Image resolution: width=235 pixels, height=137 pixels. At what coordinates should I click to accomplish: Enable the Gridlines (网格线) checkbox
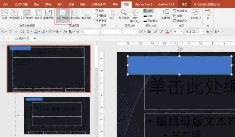point(96,15)
